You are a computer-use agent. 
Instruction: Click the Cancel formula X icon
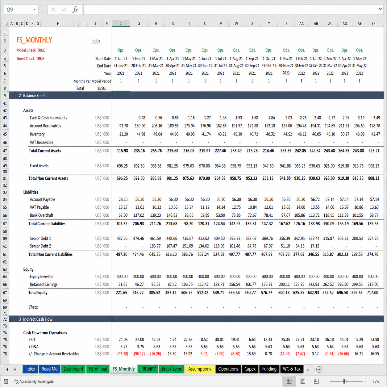coord(53,10)
